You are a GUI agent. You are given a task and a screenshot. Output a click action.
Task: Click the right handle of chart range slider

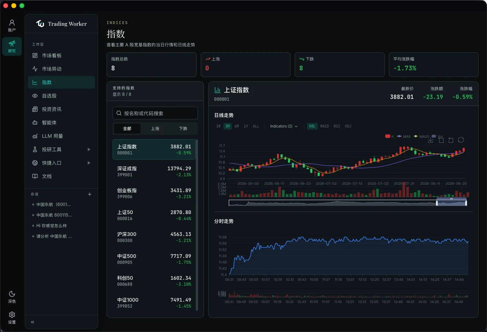click(466, 203)
